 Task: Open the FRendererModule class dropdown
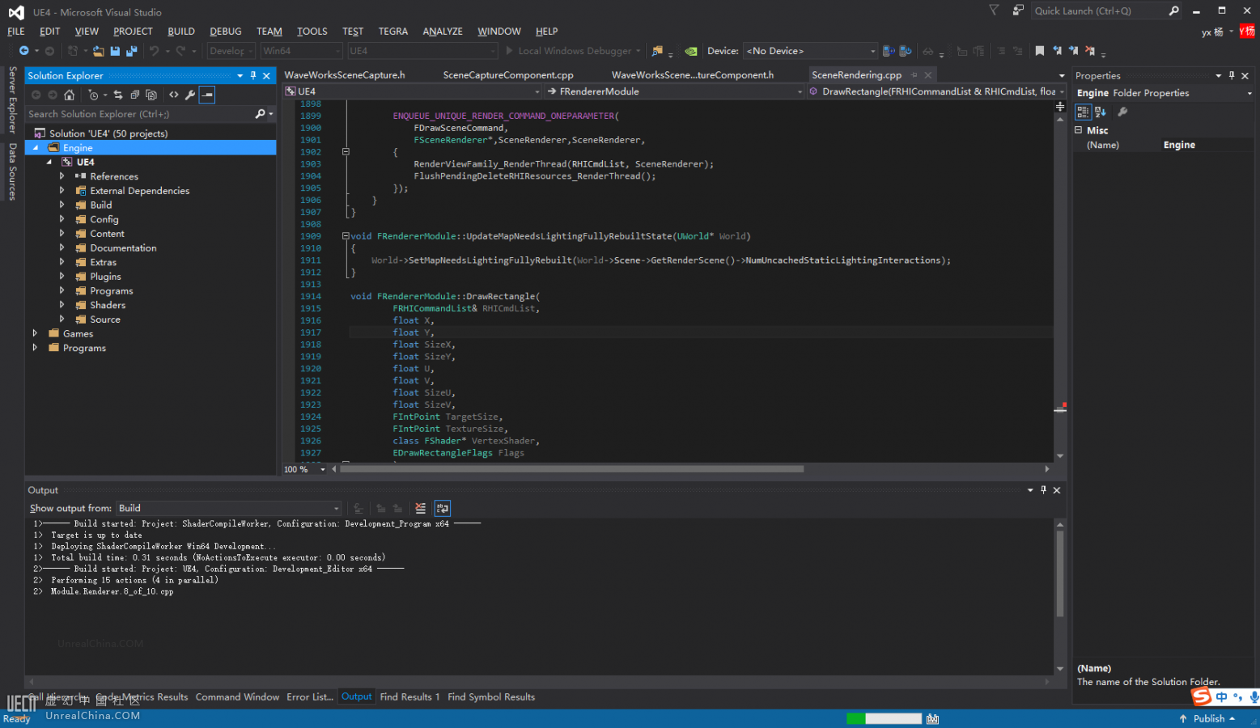click(x=675, y=91)
